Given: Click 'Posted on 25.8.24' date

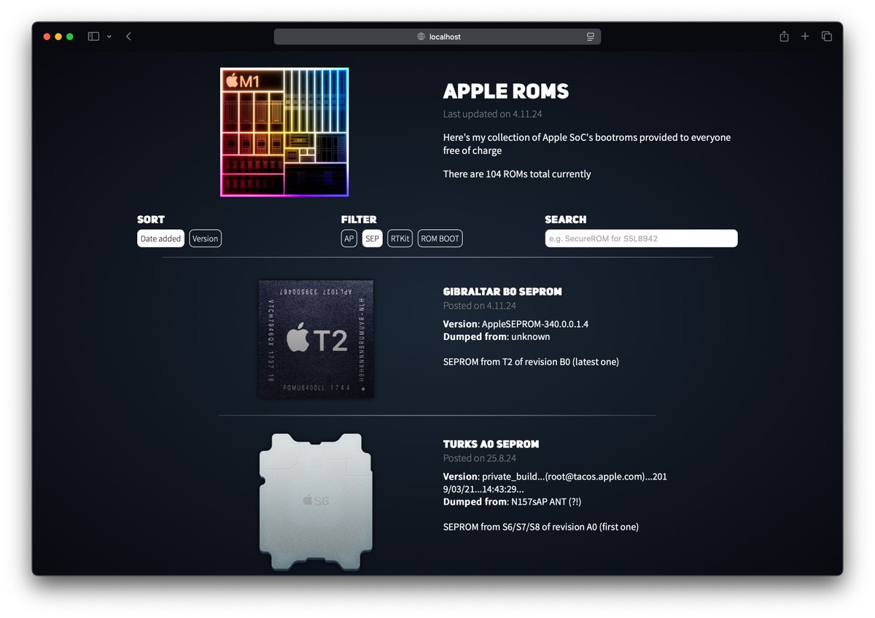Looking at the screenshot, I should point(480,458).
